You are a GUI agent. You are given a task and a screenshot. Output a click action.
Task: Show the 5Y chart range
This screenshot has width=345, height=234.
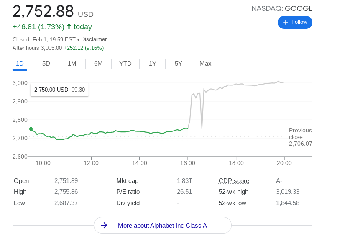pyautogui.click(x=179, y=64)
